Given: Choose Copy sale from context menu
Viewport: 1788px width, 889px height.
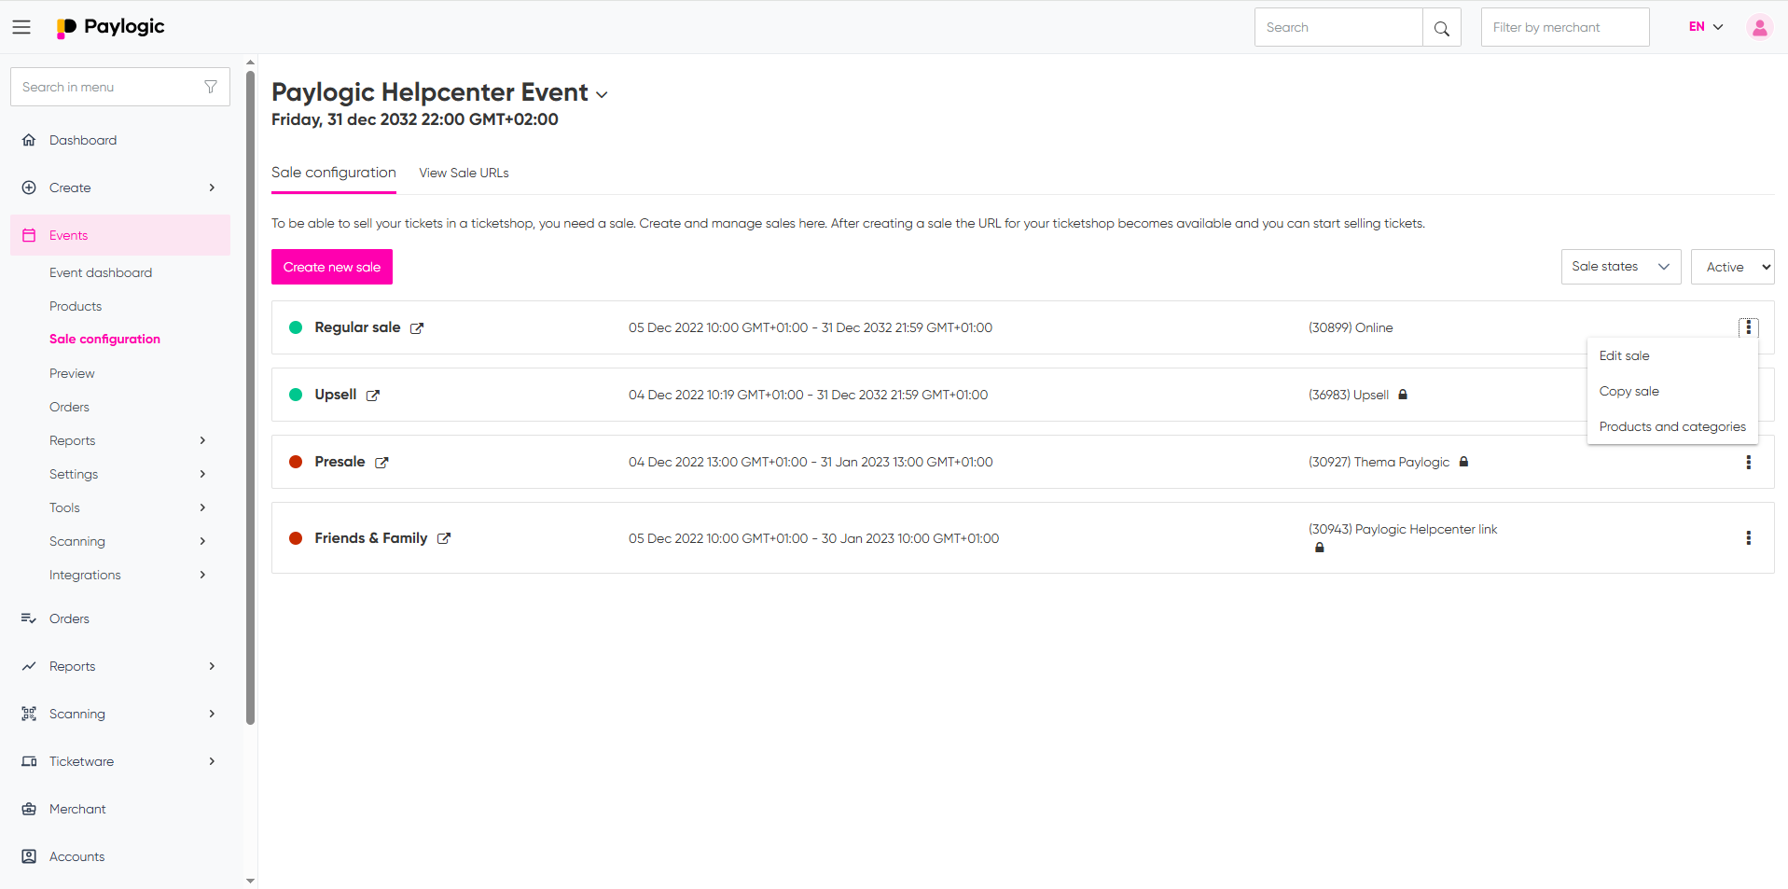Looking at the screenshot, I should point(1629,391).
